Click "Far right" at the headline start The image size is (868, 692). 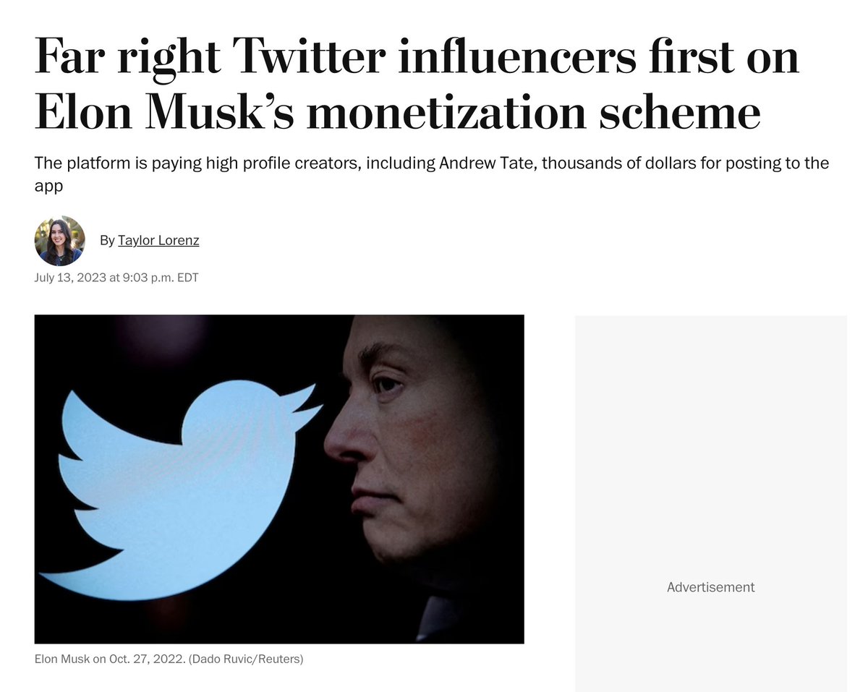point(127,57)
